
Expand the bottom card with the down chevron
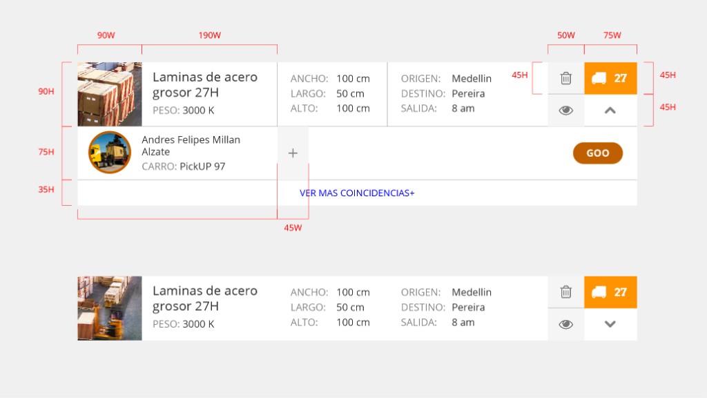pos(610,323)
